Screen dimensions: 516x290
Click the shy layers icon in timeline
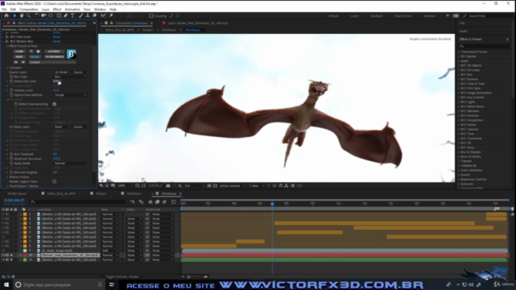(151, 202)
